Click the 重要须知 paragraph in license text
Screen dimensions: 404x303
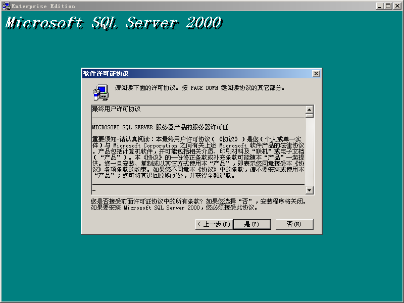point(198,158)
